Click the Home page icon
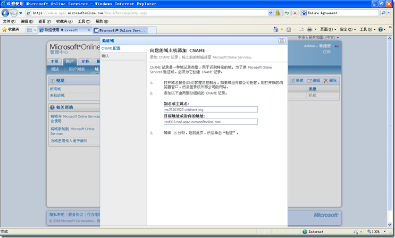 (276, 29)
